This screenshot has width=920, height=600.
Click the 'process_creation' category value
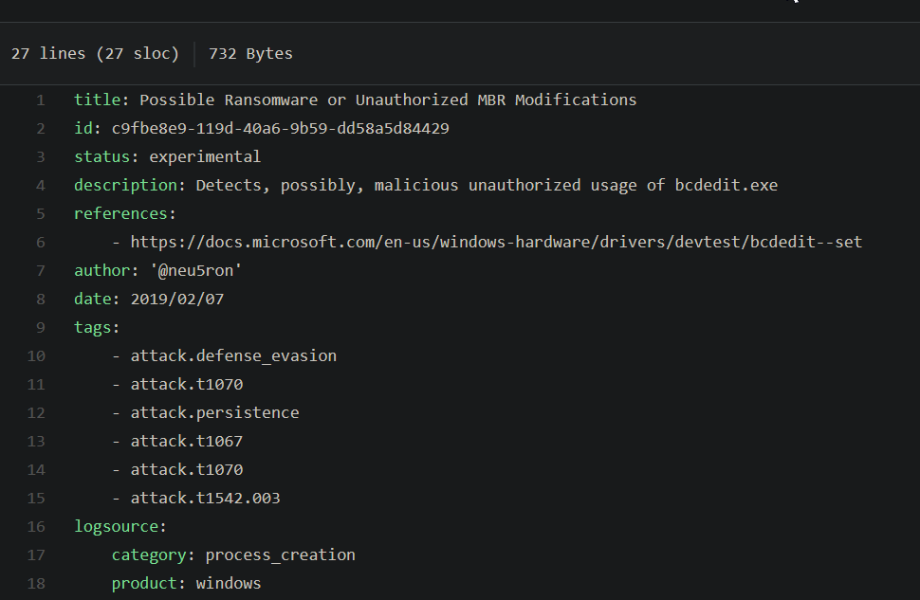(280, 555)
